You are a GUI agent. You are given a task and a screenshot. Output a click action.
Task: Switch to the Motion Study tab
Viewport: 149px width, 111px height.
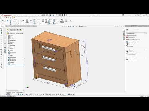[20, 92]
